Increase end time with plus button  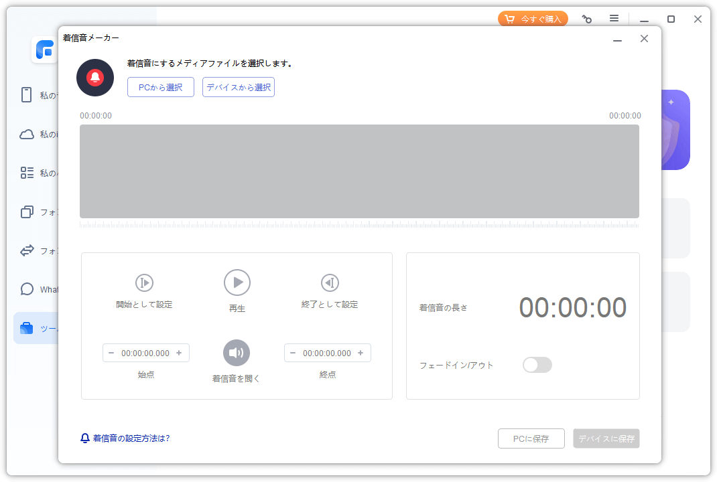tap(361, 353)
